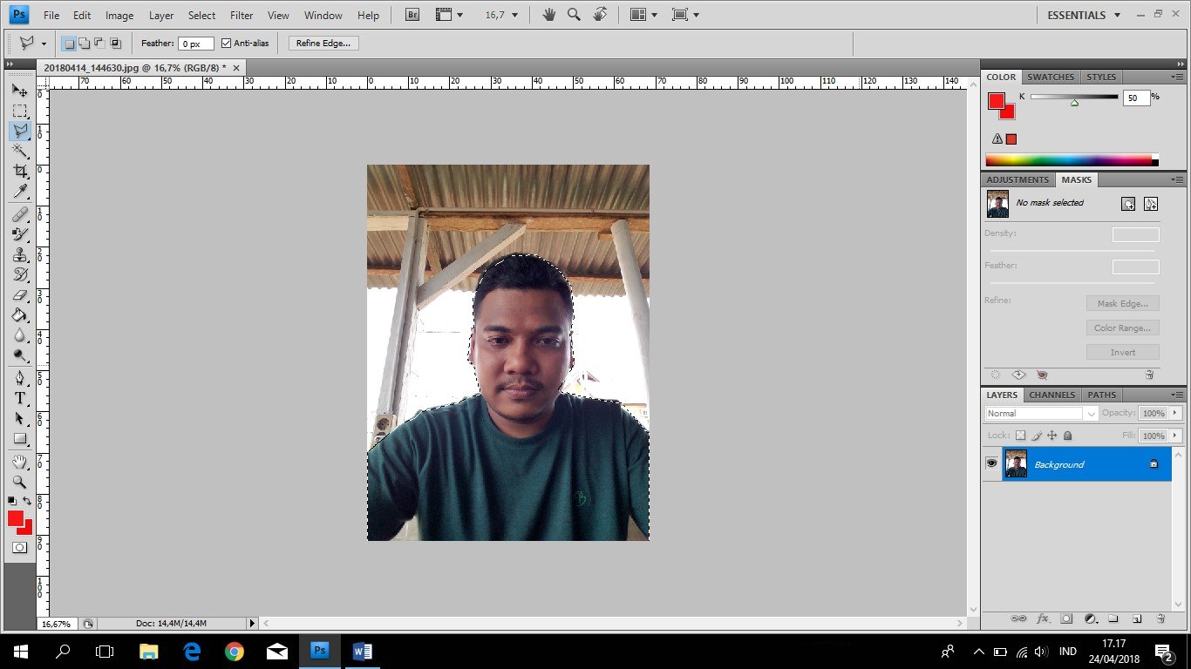
Task: Click the Feather input field
Action: 196,44
